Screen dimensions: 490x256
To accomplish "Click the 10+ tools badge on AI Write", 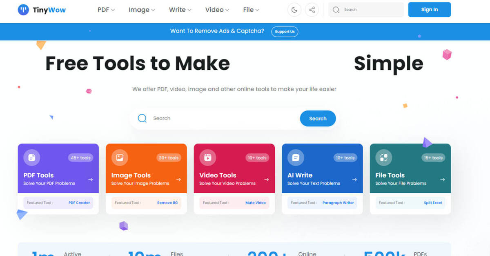I will (345, 158).
